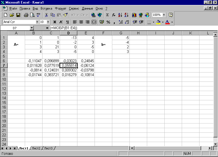
Task: Toggle italic К formatting
Action: click(x=61, y=22)
